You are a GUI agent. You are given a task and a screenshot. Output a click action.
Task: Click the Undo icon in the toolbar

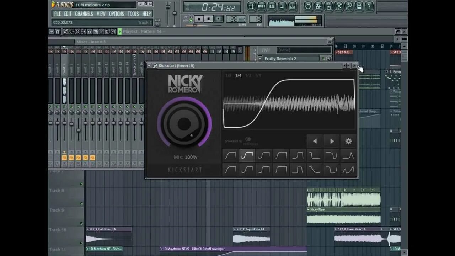tap(308, 6)
